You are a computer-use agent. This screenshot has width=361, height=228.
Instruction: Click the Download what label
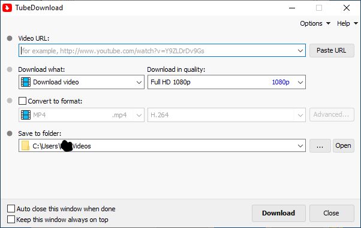[41, 69]
